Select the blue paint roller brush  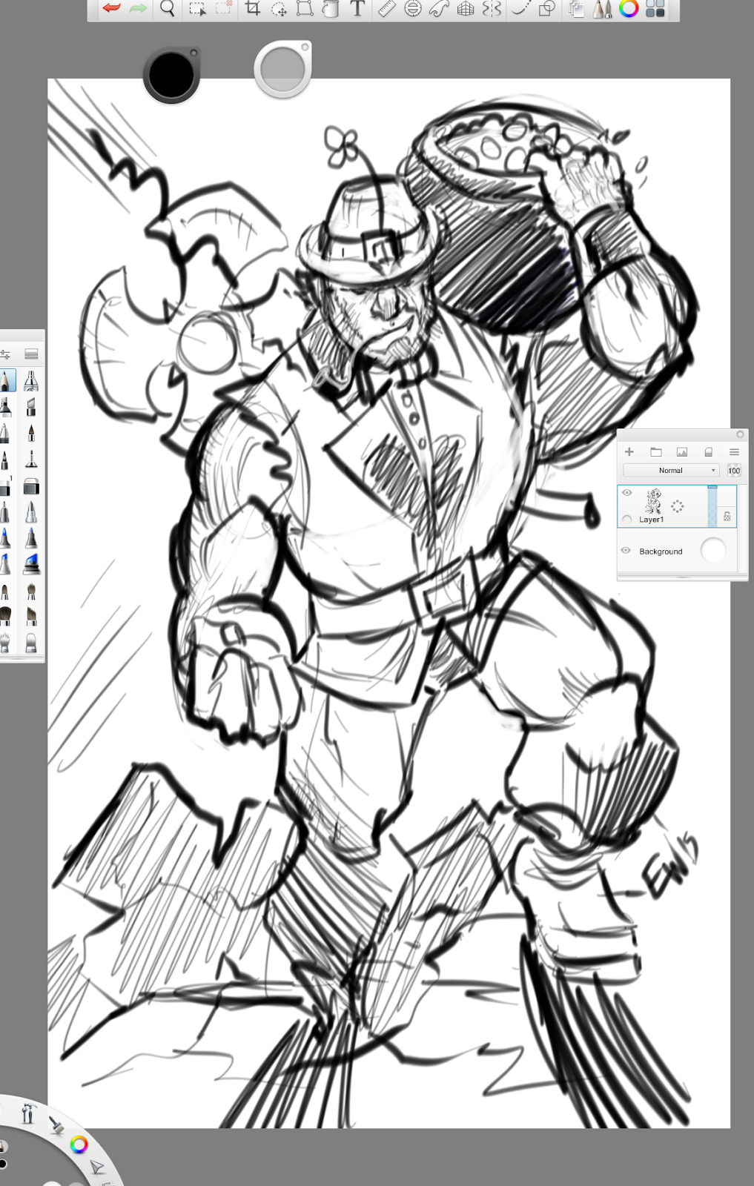tap(31, 565)
